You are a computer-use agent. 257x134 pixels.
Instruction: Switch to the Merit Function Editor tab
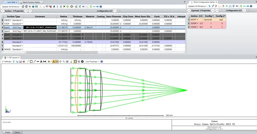[x=31, y=2]
